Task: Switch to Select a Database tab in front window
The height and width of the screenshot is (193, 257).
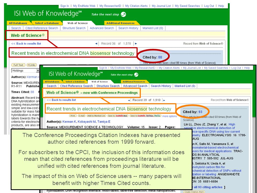Action: 75,81
